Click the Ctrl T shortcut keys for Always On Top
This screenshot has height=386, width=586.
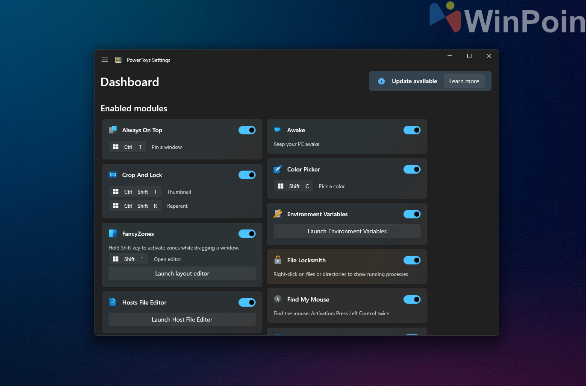(127, 147)
